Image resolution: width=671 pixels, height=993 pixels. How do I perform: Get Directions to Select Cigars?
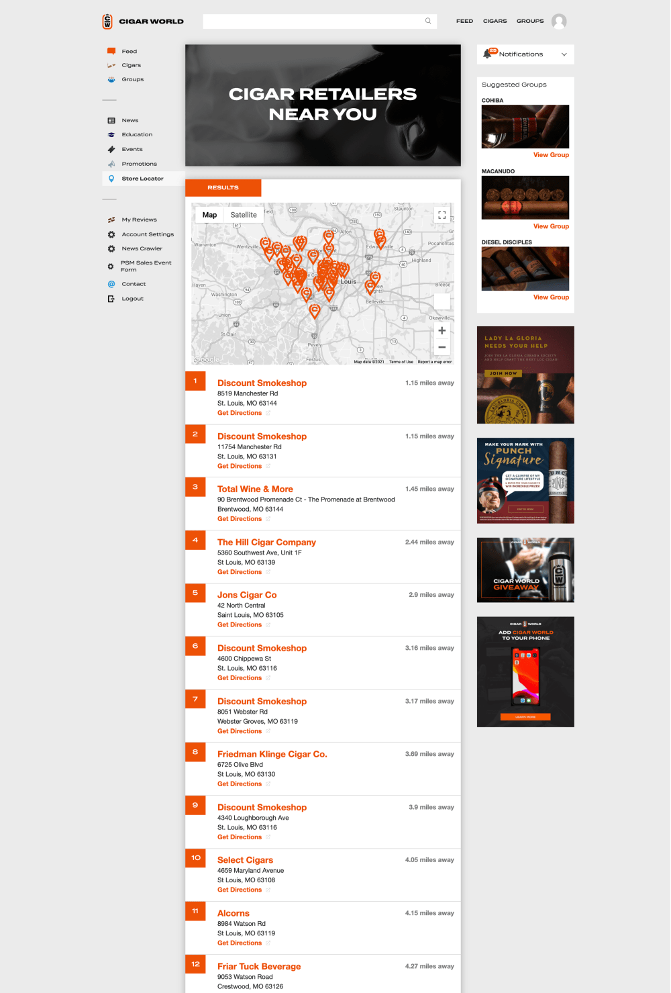point(240,890)
